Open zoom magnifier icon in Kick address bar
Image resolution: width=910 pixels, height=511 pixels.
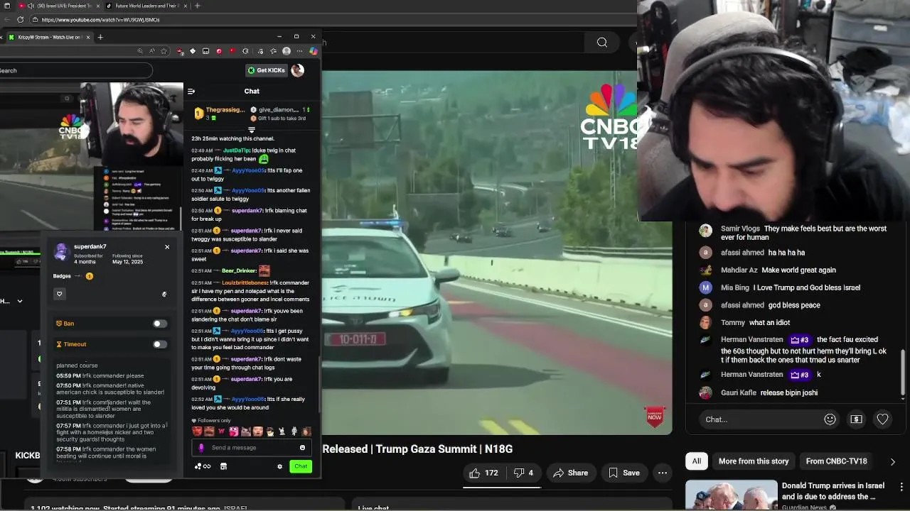click(140, 51)
